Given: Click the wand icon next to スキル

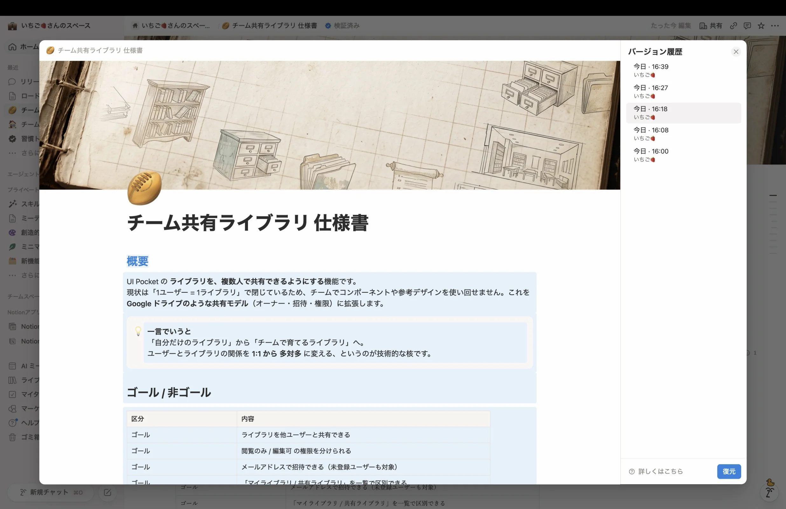Looking at the screenshot, I should point(12,204).
